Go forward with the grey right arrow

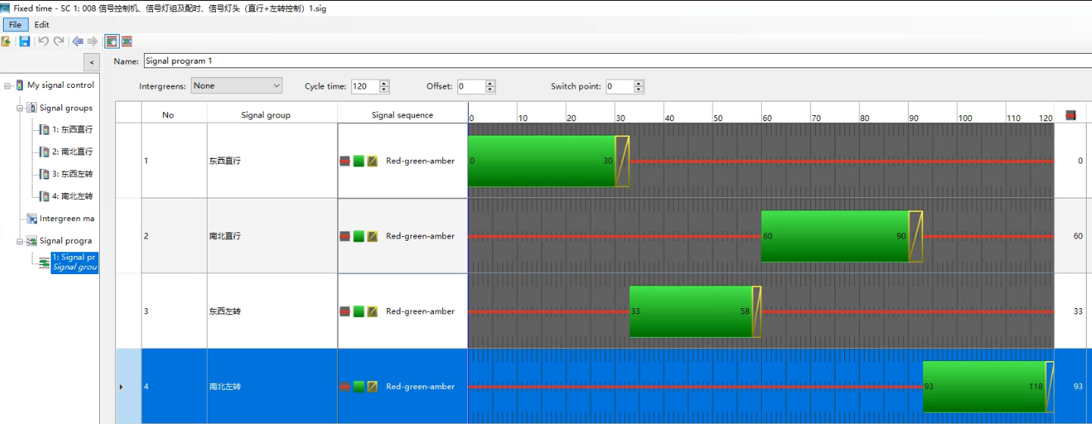92,41
